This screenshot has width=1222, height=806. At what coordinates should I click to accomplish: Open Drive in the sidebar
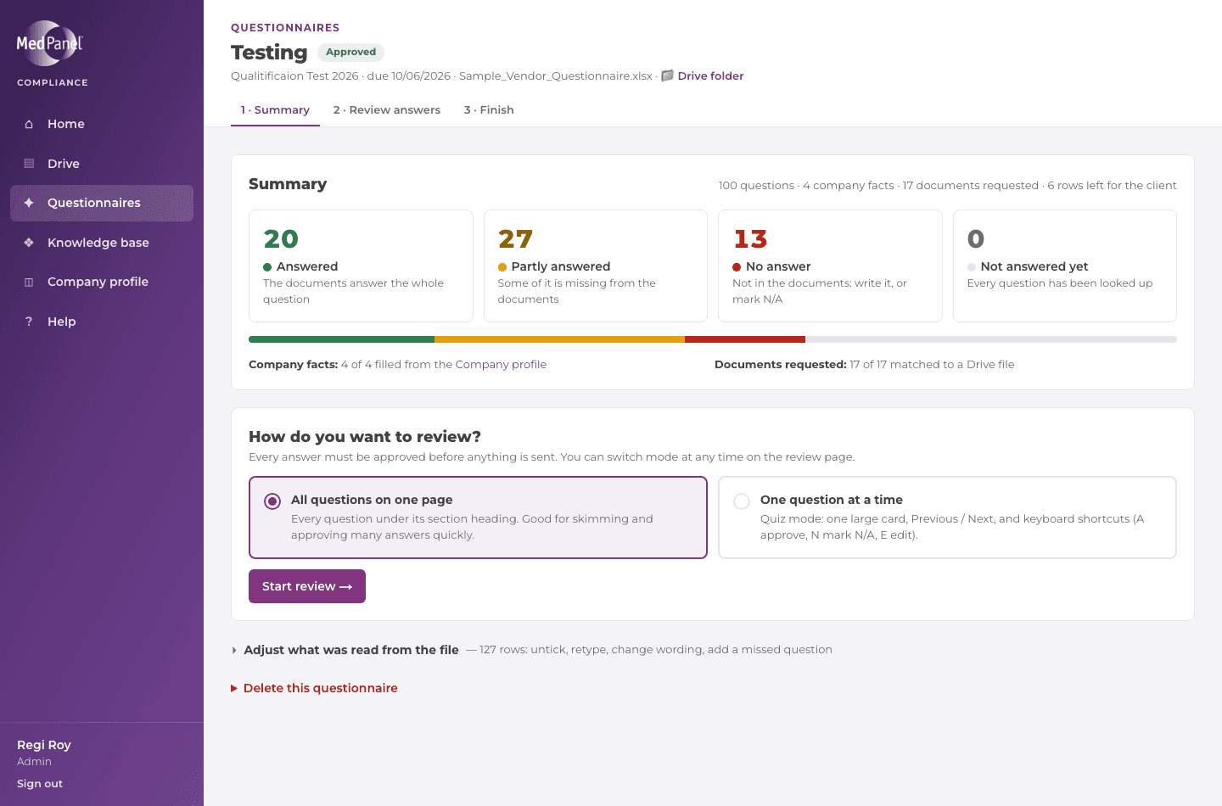click(102, 164)
